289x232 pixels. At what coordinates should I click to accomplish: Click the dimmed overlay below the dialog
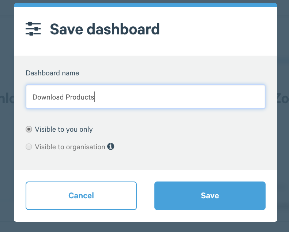[x=146, y=227]
